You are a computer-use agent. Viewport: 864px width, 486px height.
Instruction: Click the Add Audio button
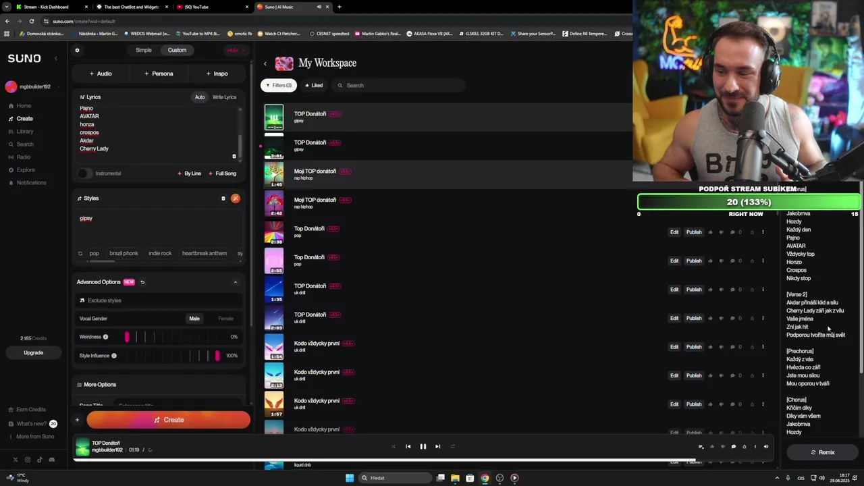pos(101,74)
